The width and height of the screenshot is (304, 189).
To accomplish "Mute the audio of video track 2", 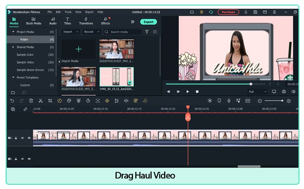I will [x=22, y=138].
